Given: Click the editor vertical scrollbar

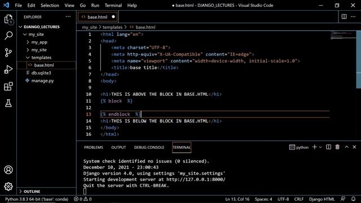Looking at the screenshot, I should point(359,59).
